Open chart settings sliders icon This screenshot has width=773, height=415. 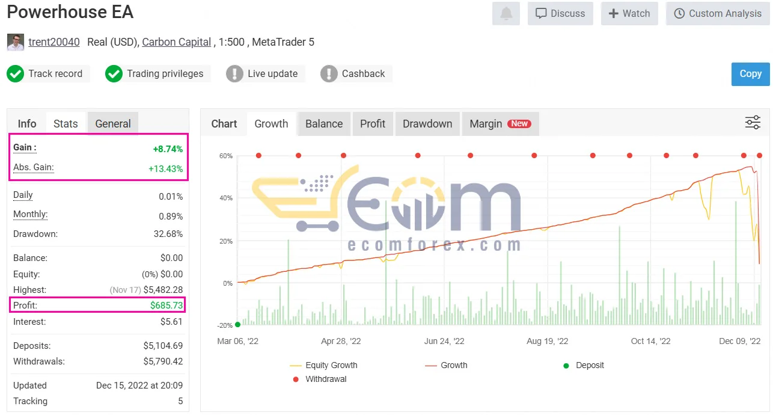753,123
